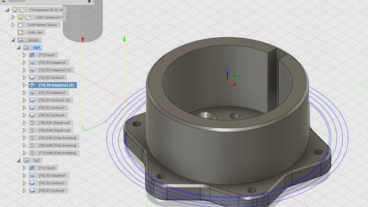Image resolution: width=368 pixels, height=207 pixels.
Task: Click the CAM Named Views folder icon
Action: coord(21,25)
